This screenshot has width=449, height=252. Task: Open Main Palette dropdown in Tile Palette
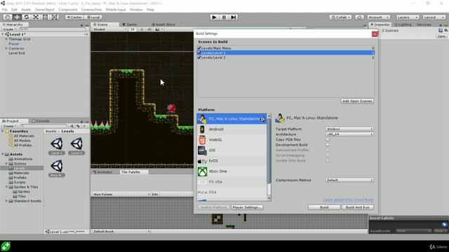click(121, 195)
